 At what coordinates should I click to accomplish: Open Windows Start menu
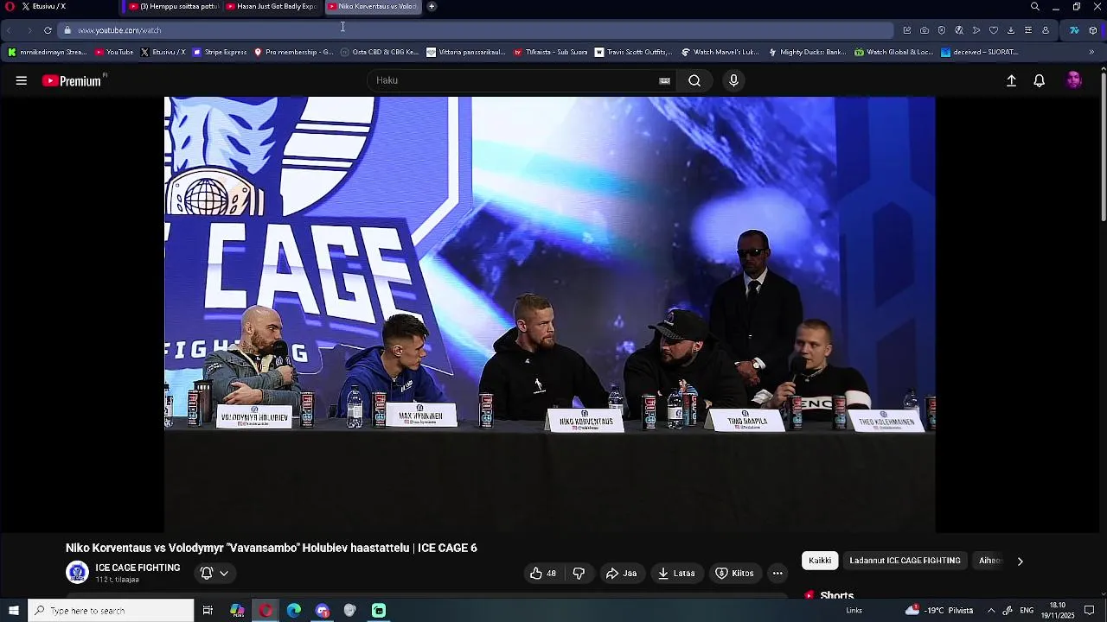(13, 611)
